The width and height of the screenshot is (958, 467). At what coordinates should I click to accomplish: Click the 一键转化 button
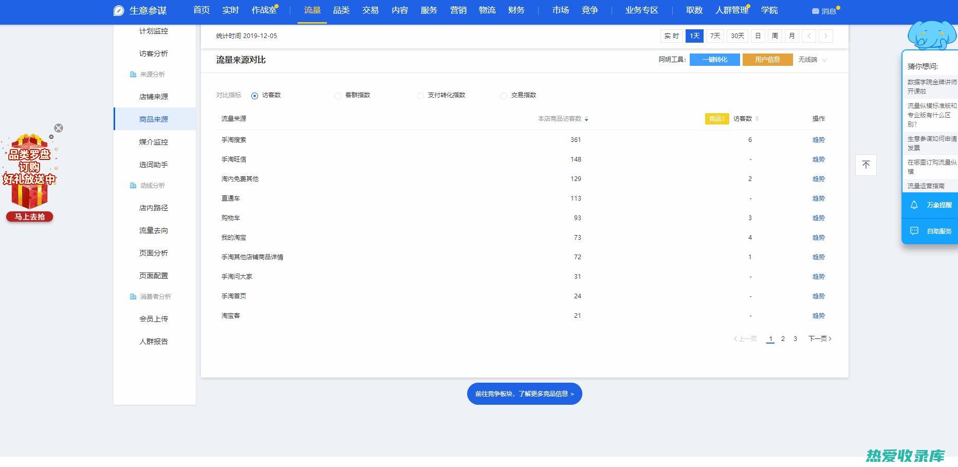pyautogui.click(x=714, y=60)
